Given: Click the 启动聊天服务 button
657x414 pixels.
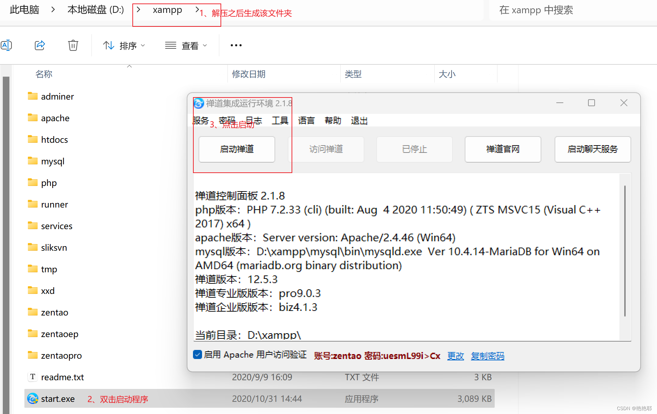Looking at the screenshot, I should [593, 149].
